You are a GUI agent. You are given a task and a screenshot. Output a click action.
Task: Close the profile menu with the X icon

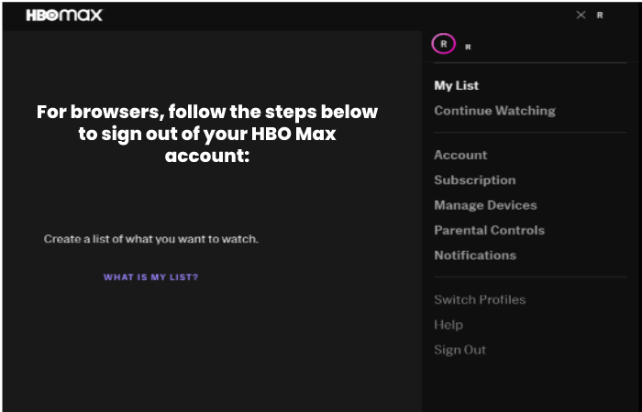580,16
